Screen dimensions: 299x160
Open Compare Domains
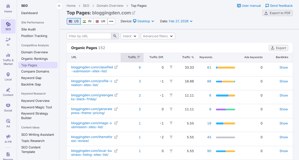pyautogui.click(x=35, y=71)
